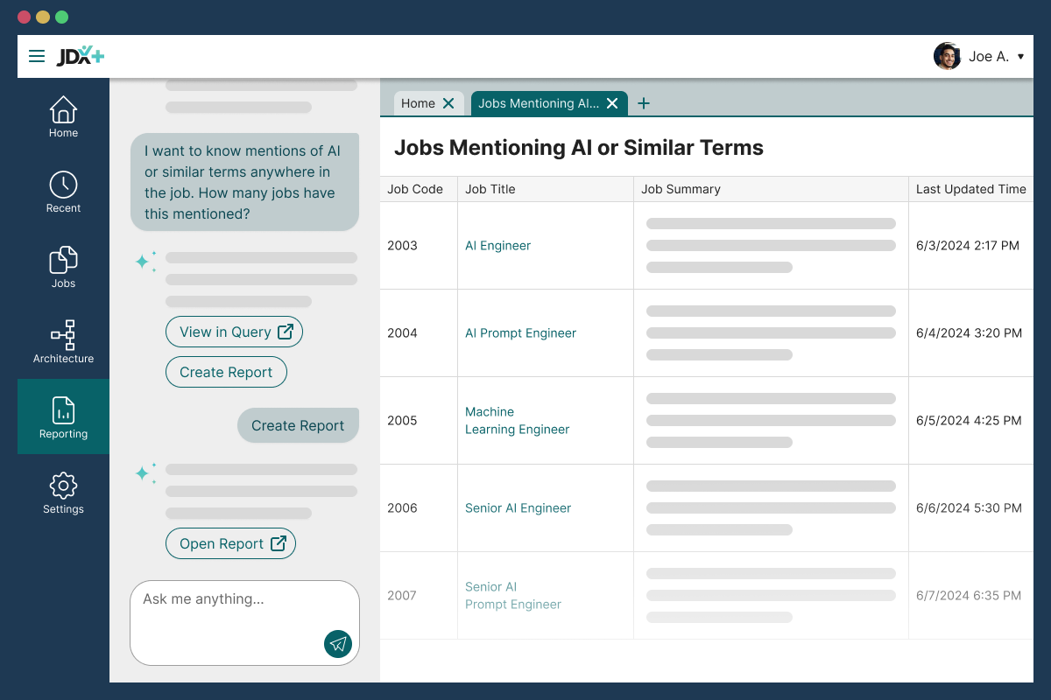Switch to the Home tab
Image resolution: width=1051 pixels, height=700 pixels.
pos(418,103)
